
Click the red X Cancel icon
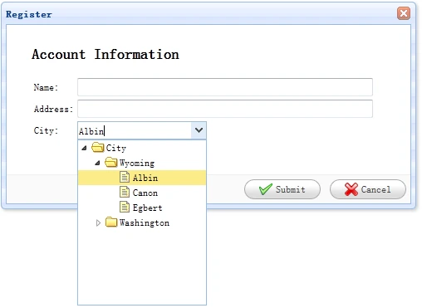[351, 189]
